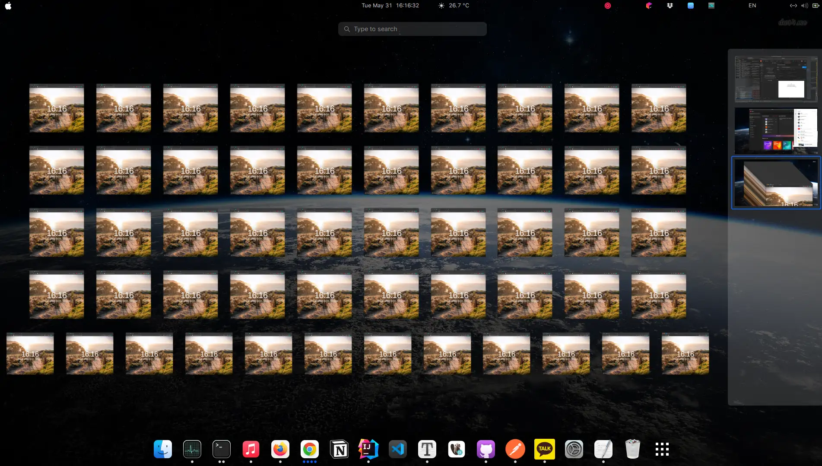
Task: Open the Terminal dock icon
Action: (x=222, y=449)
